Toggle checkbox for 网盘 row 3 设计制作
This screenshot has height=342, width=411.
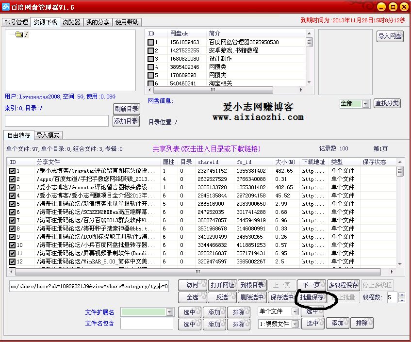click(x=150, y=59)
